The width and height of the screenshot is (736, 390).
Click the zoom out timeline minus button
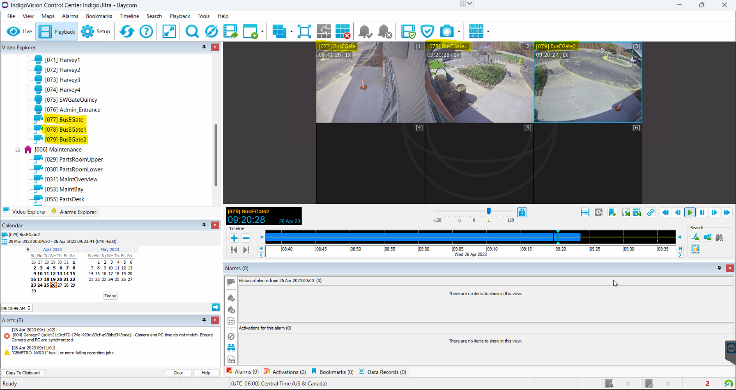pyautogui.click(x=246, y=238)
